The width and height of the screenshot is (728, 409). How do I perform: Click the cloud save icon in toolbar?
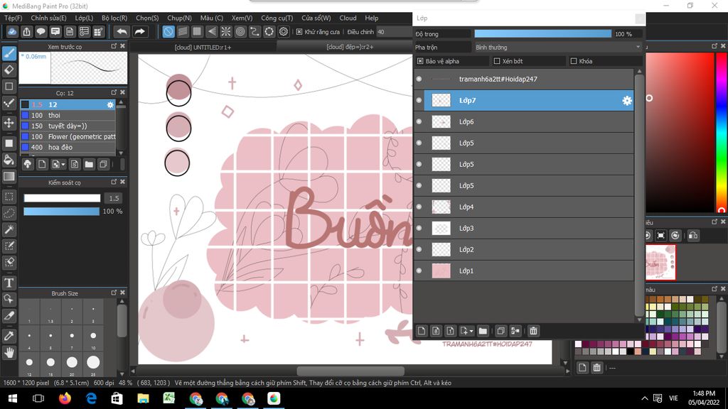pyautogui.click(x=12, y=31)
